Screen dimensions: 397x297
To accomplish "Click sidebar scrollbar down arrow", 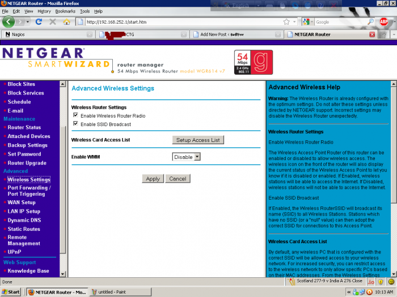I will point(63,274).
